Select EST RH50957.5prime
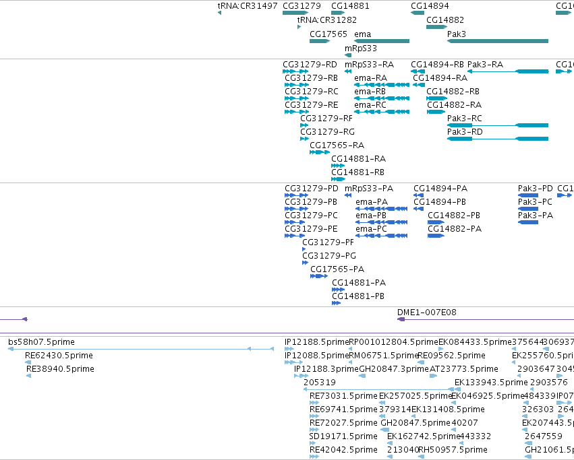The width and height of the screenshot is (574, 460). (x=453, y=450)
